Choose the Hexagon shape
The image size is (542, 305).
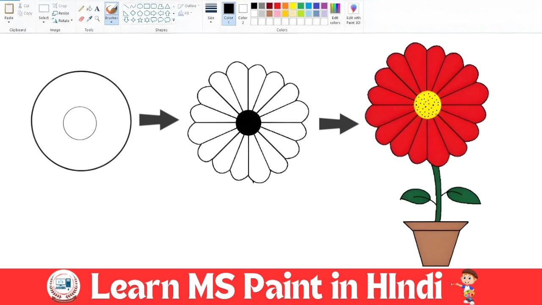coord(147,13)
